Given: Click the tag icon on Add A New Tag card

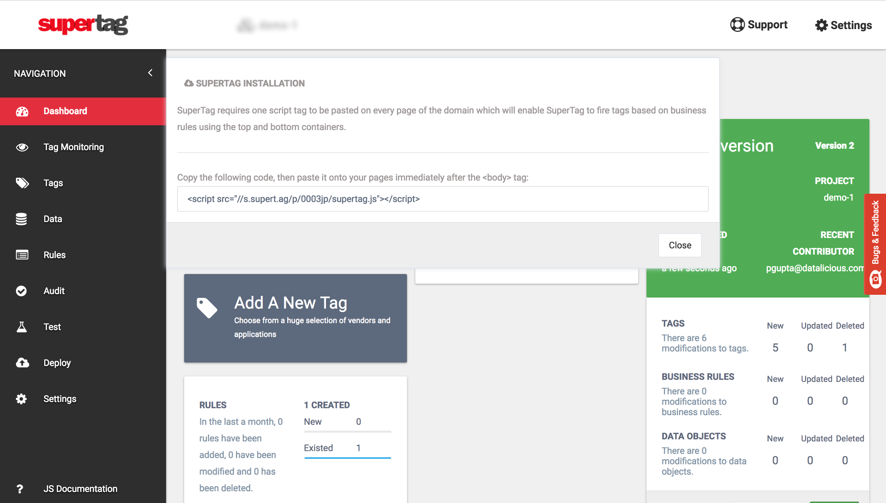Looking at the screenshot, I should (x=207, y=308).
